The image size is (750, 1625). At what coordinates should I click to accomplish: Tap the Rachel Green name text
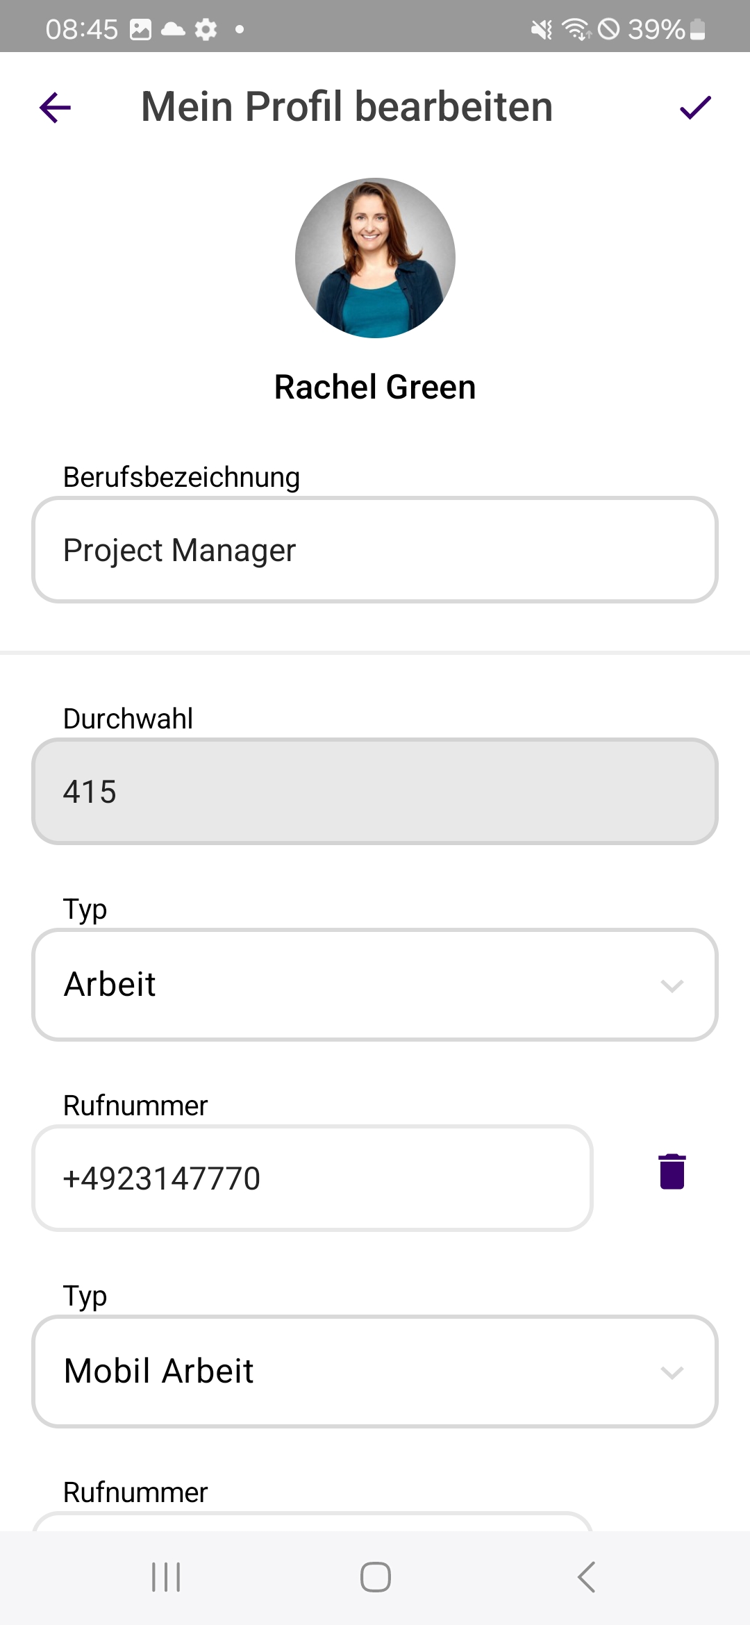click(375, 387)
